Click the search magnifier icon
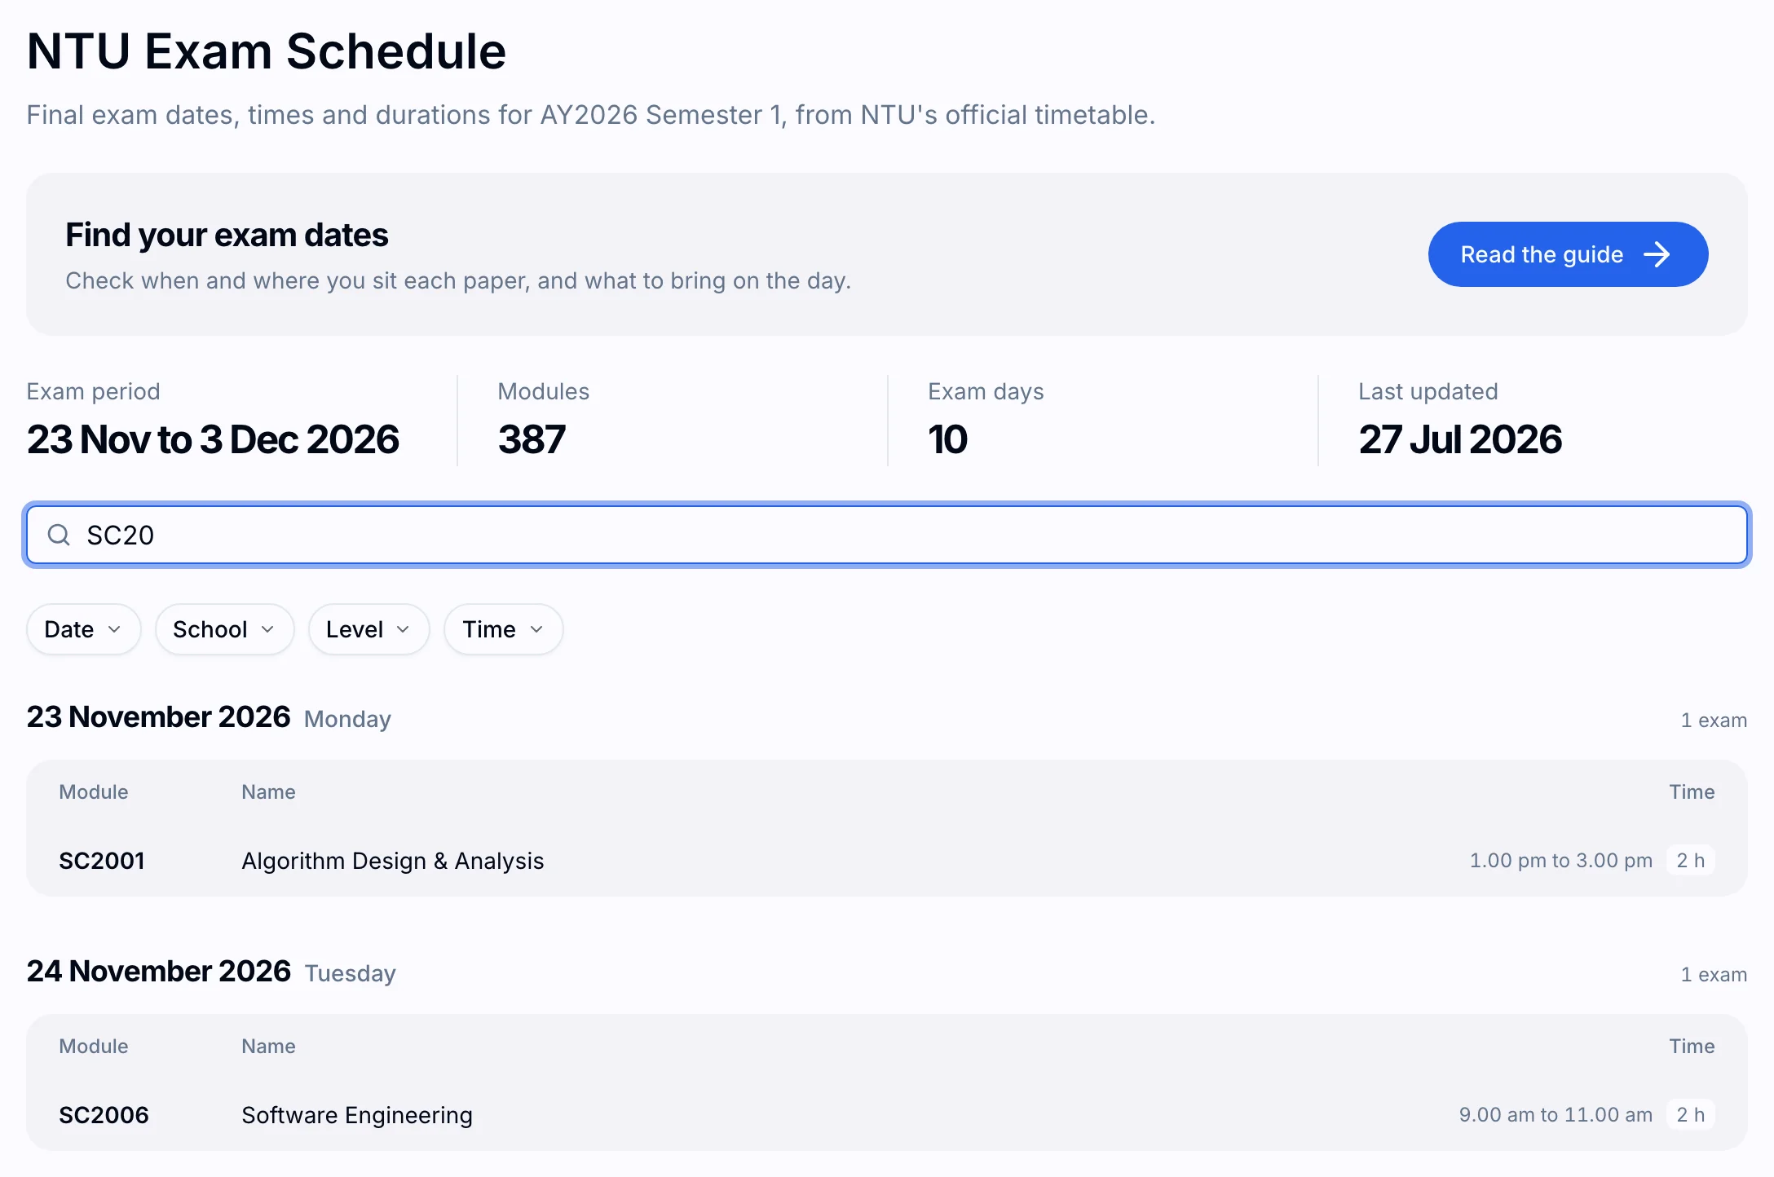1774x1177 pixels. [59, 535]
